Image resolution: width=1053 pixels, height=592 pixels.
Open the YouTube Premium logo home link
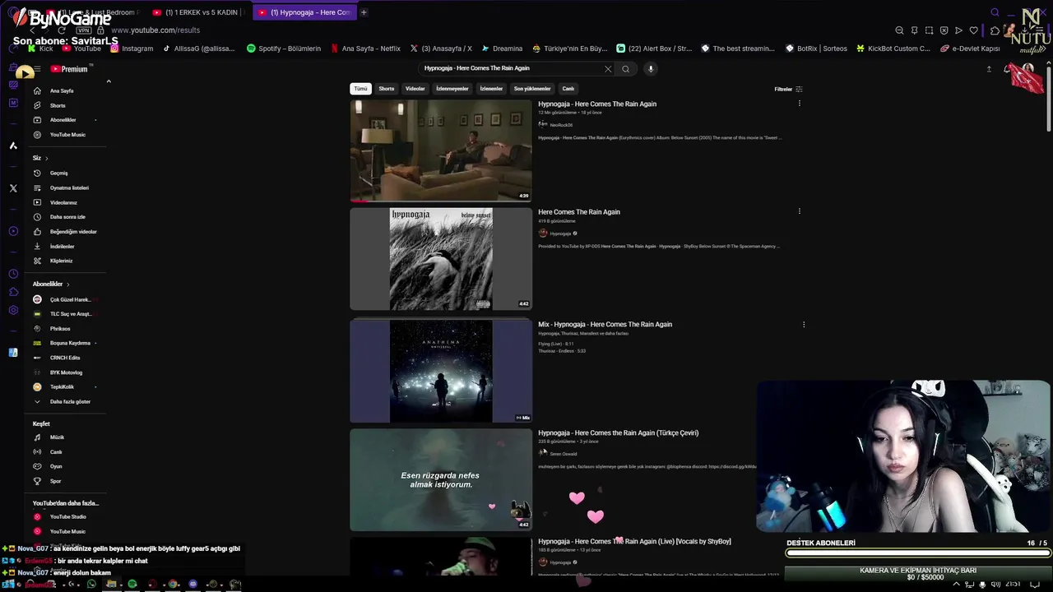tap(69, 69)
